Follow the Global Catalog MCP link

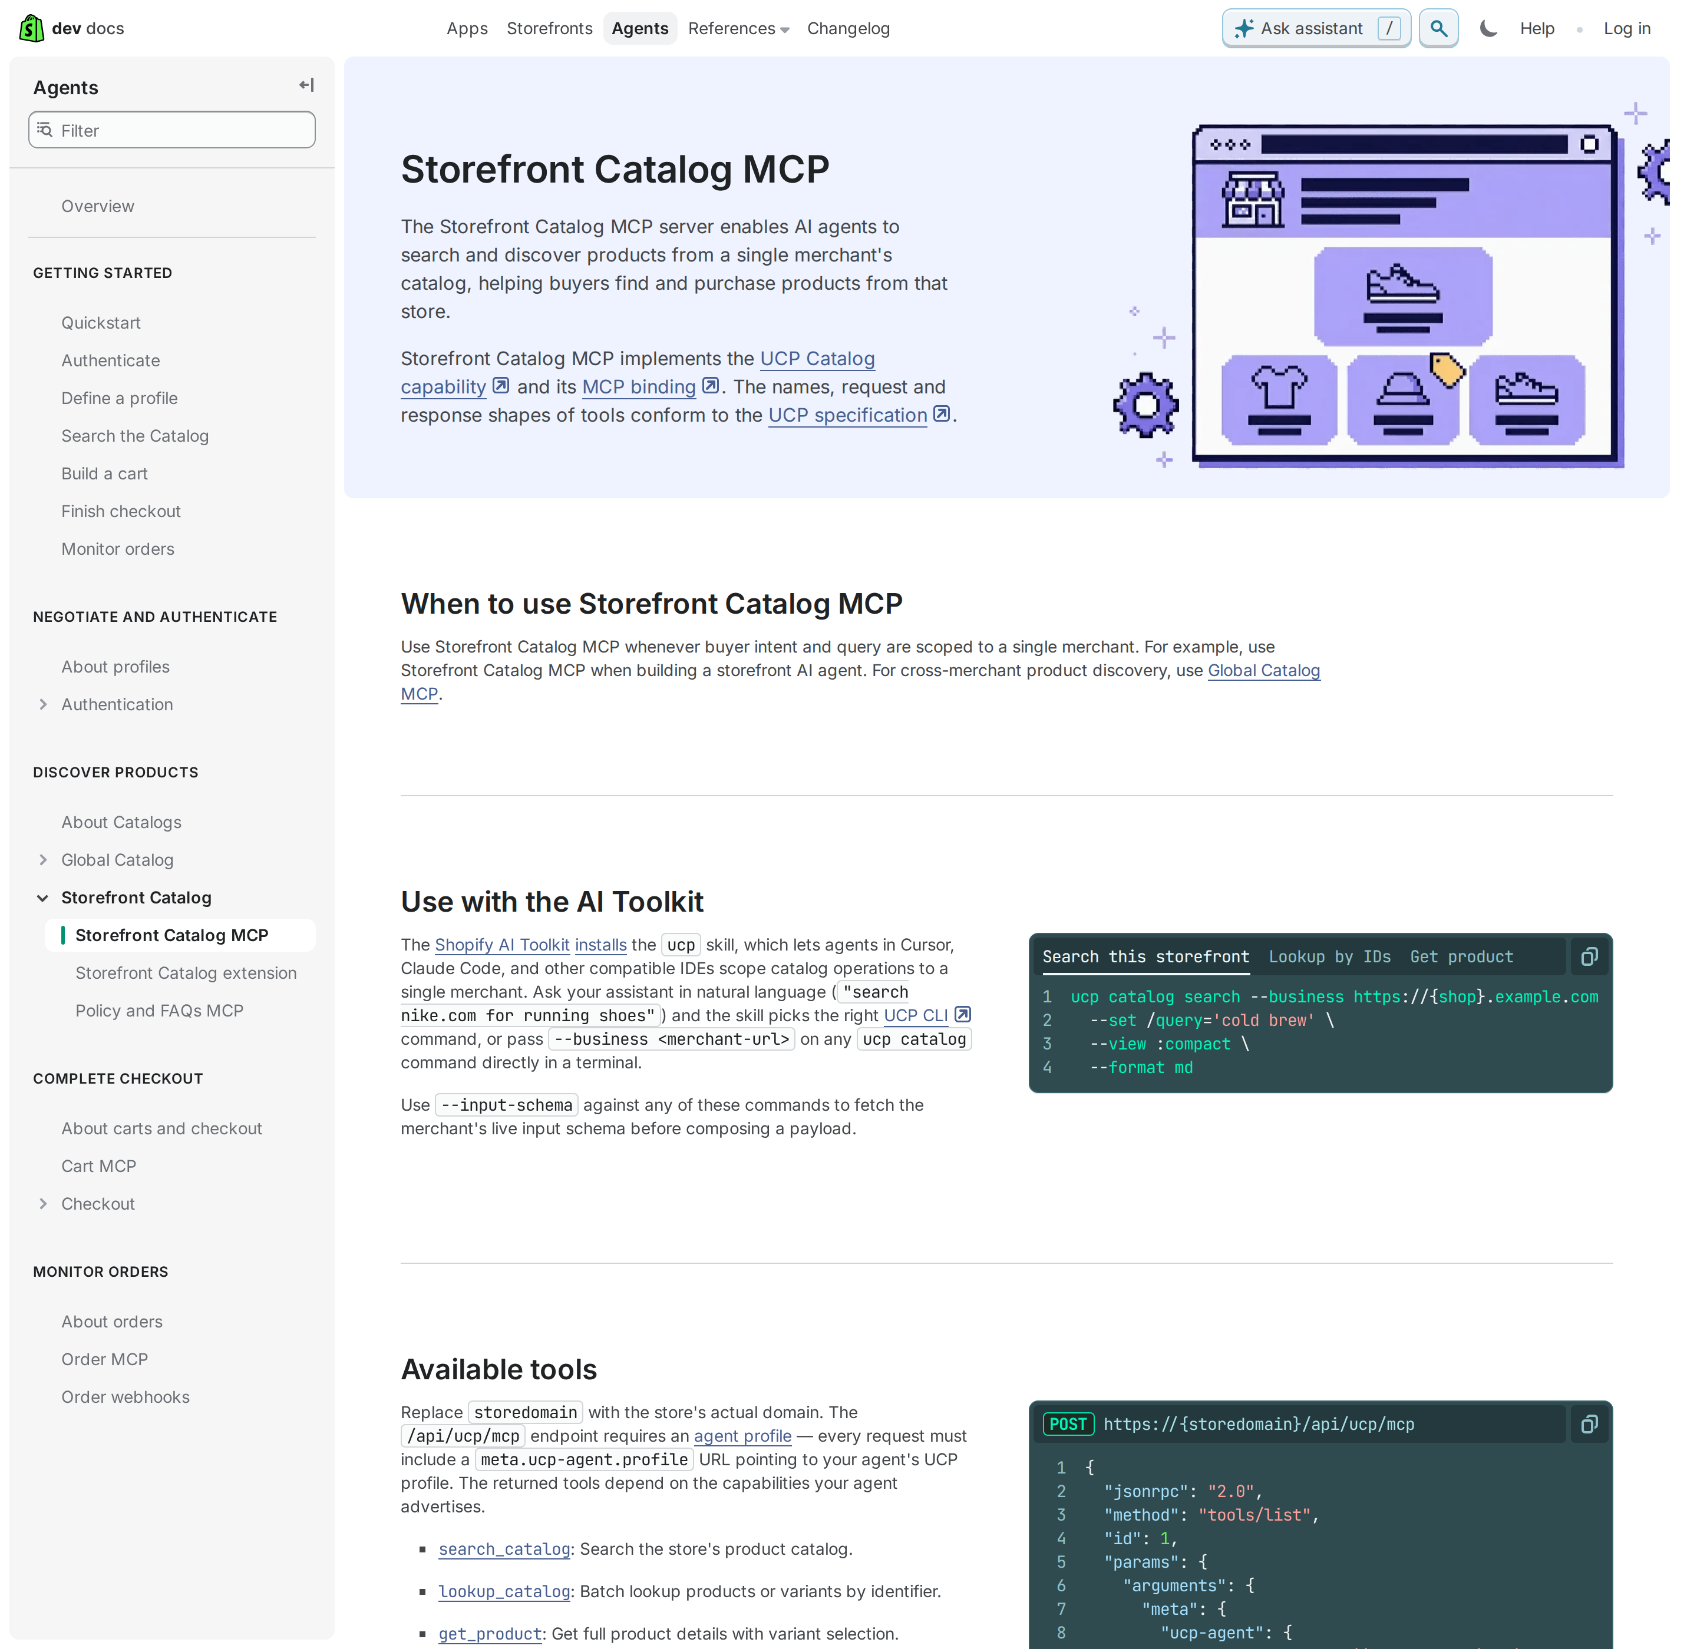pos(1264,670)
